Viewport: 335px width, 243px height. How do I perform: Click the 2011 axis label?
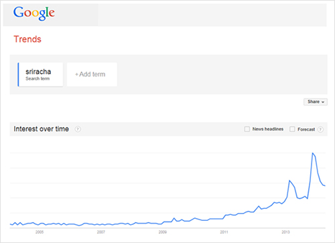point(224,232)
